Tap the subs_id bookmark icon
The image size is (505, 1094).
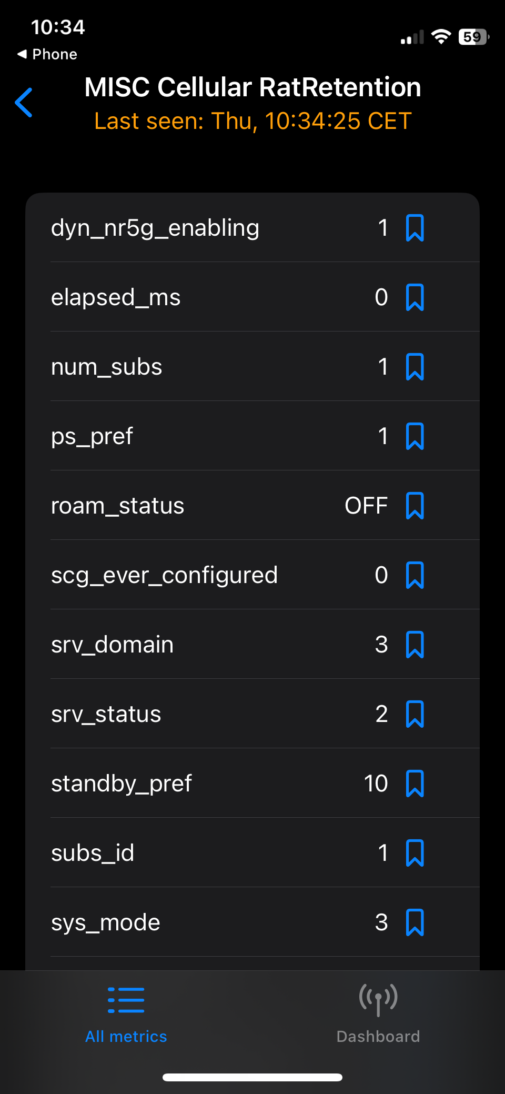pyautogui.click(x=415, y=853)
